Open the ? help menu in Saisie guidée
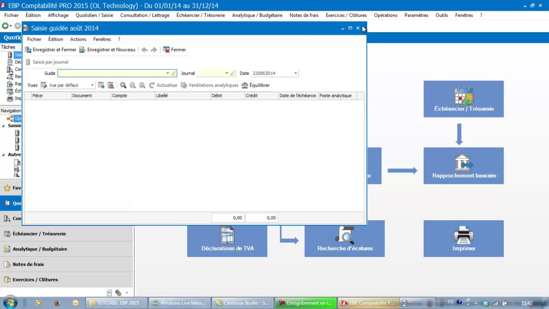Screen dimensions: 549x309 click(119, 39)
